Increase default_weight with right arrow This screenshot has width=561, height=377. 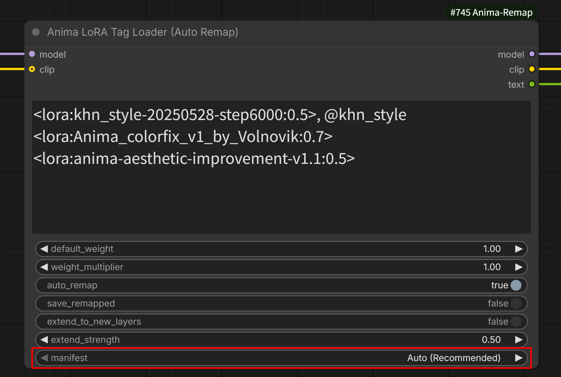519,249
